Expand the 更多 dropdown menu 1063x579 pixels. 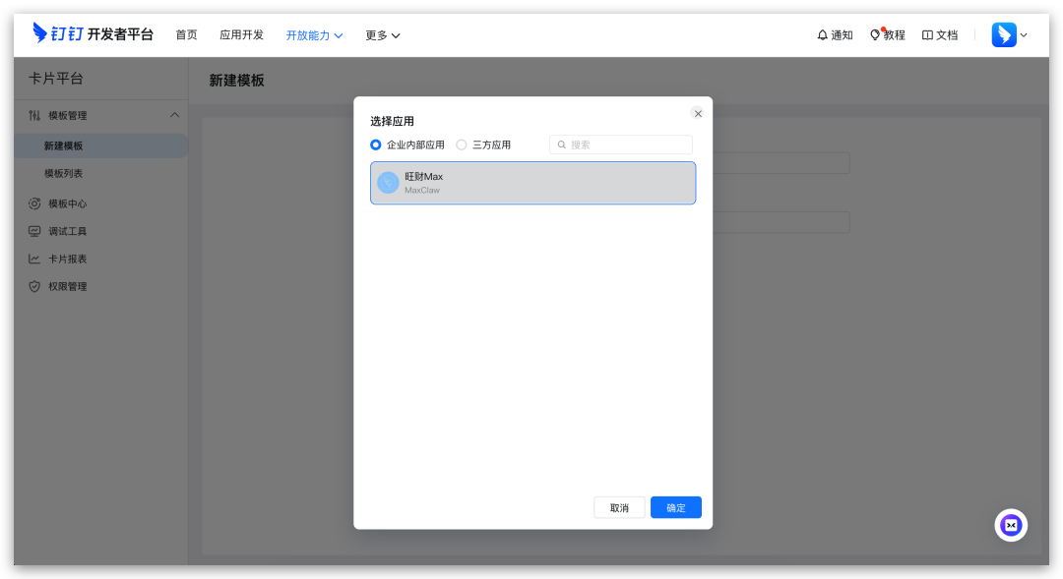click(382, 35)
